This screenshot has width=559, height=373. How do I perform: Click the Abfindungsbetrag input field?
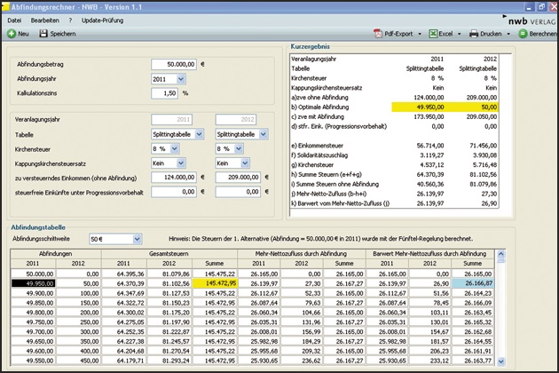click(174, 64)
